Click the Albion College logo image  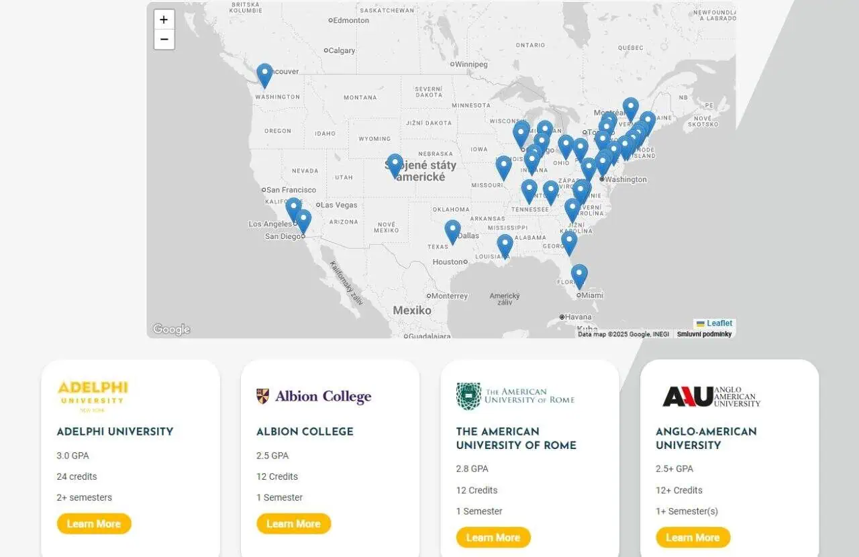tap(313, 397)
